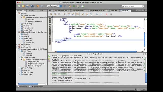Click the greyed Redo arrow icon

point(42,6)
